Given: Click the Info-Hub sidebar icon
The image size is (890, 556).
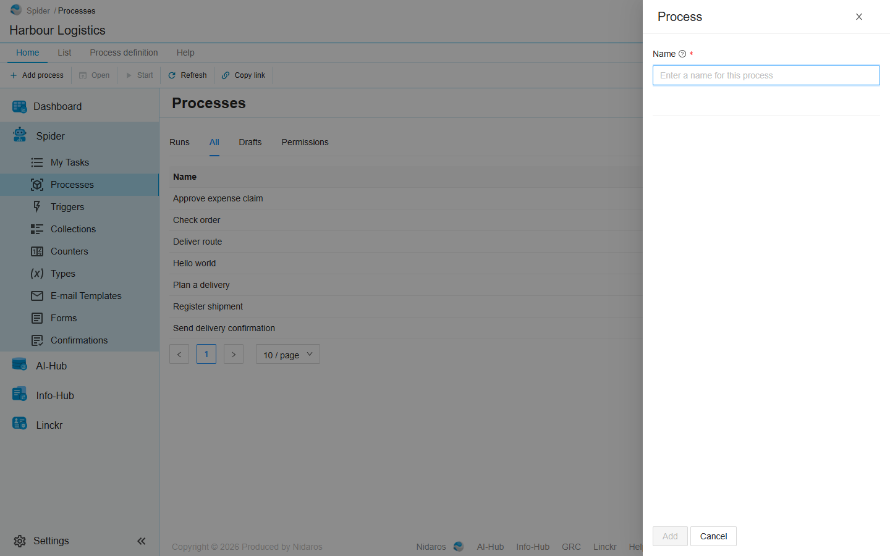Looking at the screenshot, I should [20, 394].
